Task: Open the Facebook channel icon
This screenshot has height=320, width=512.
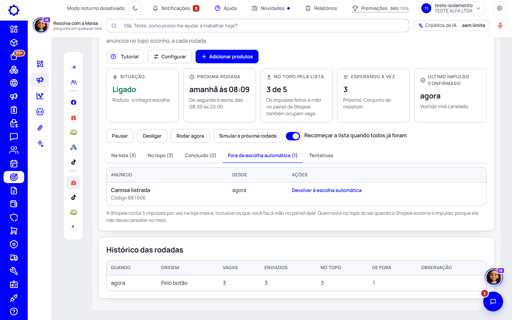Action: click(74, 102)
